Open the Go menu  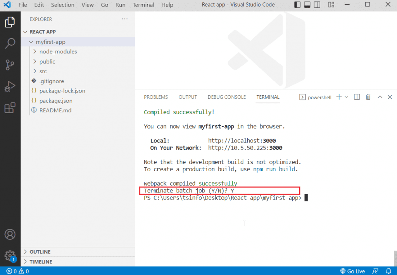pos(104,5)
